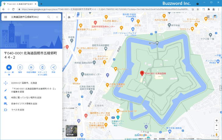
Task: Select the ラッキーピエロ 五稜郭公園前店 marker
Action: (106, 125)
